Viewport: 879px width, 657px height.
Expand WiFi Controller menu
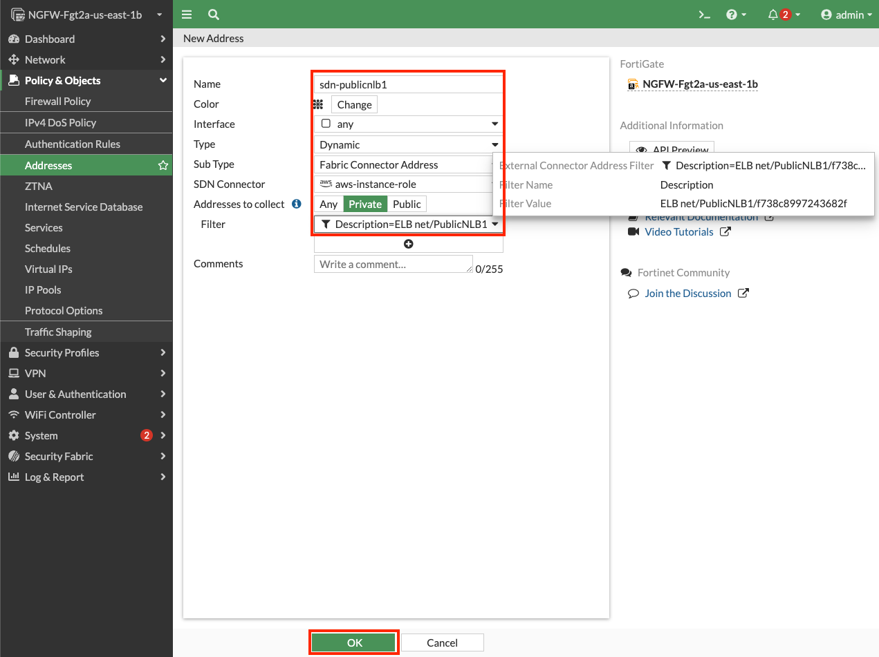[86, 415]
